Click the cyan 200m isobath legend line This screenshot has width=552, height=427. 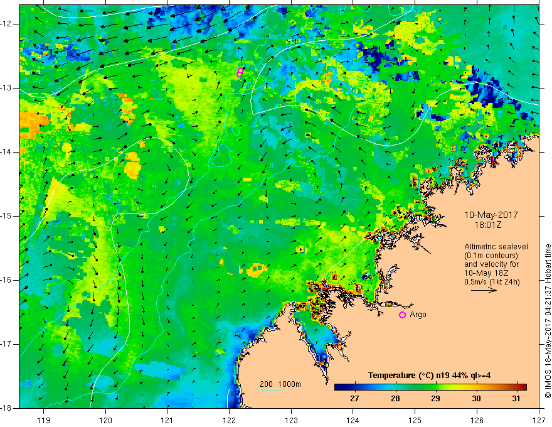(270, 391)
